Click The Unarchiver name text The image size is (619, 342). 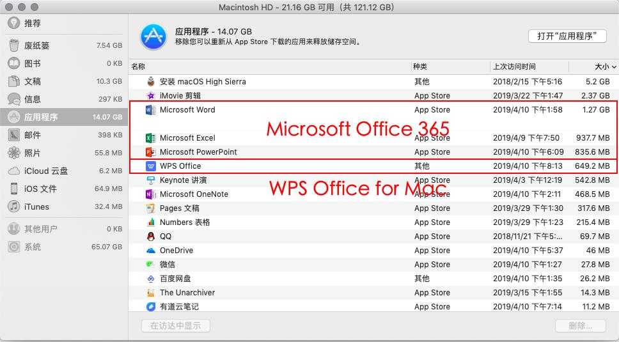point(187,293)
